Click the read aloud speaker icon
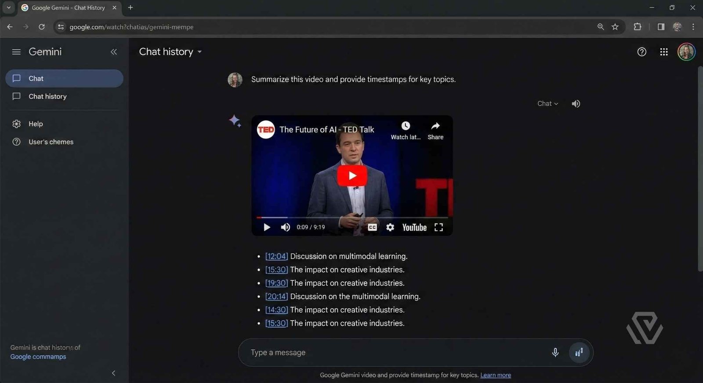 pos(576,104)
